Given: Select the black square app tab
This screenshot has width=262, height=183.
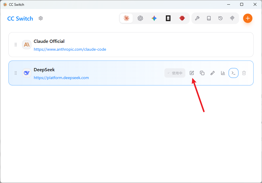Looking at the screenshot, I should pos(168,18).
